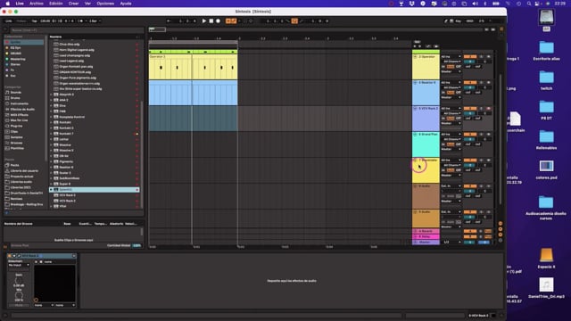Solo the 3 Reaktor 6 track
Image resolution: width=571 pixels, height=321 pixels.
pyautogui.click(x=481, y=83)
